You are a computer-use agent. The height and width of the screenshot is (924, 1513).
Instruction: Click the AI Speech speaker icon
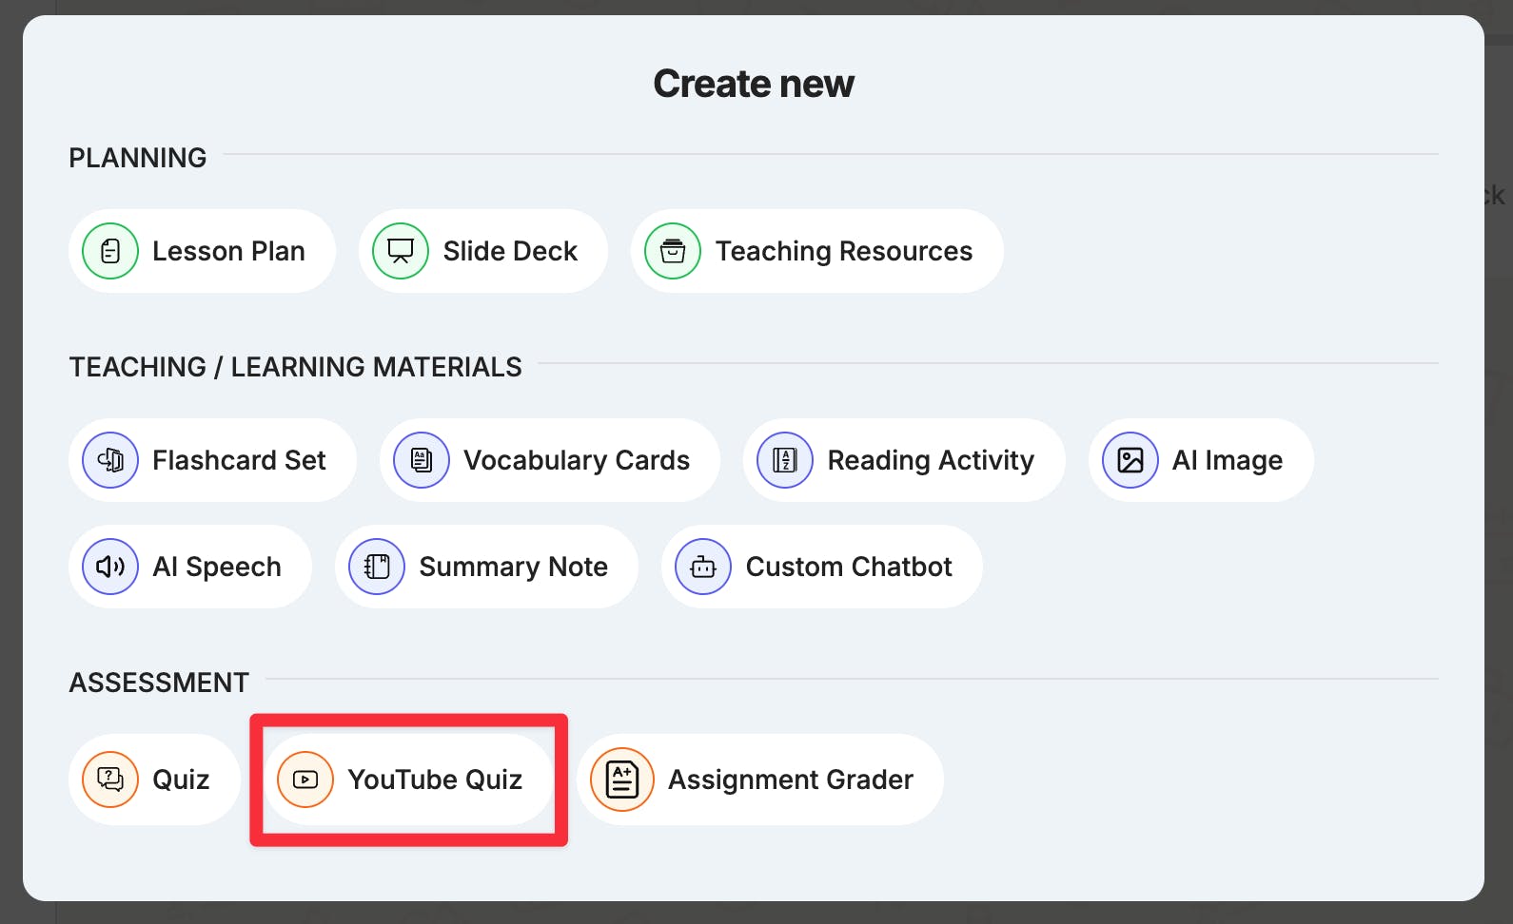click(110, 567)
